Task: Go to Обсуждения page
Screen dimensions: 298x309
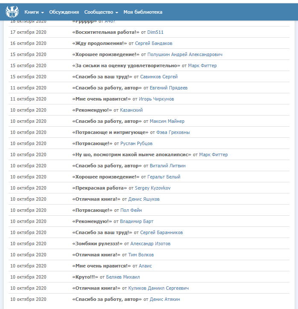Action: [x=64, y=12]
